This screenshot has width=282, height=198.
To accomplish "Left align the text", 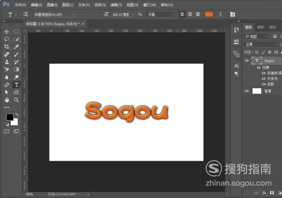I will [182, 14].
